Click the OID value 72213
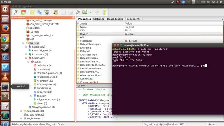This screenshot has height=126, width=224. click(x=128, y=30)
